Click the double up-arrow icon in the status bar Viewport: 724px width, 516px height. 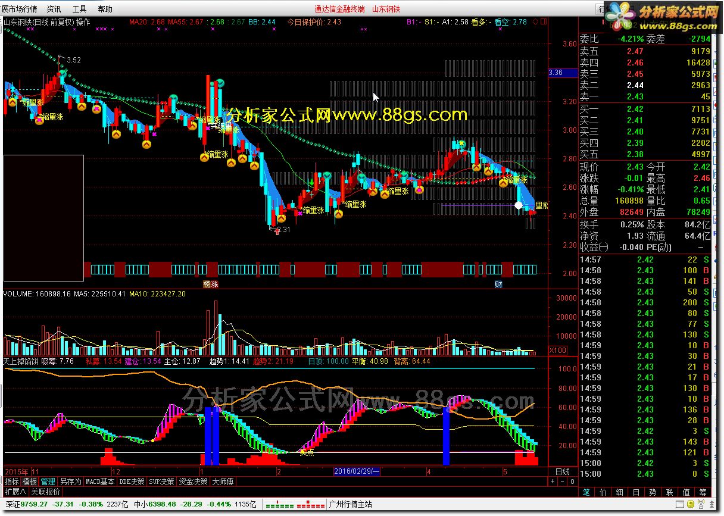(711, 504)
